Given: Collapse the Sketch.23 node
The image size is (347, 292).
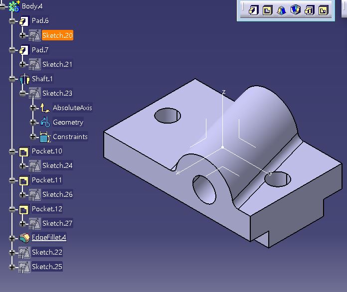Looking at the screenshot, I should tap(22, 93).
